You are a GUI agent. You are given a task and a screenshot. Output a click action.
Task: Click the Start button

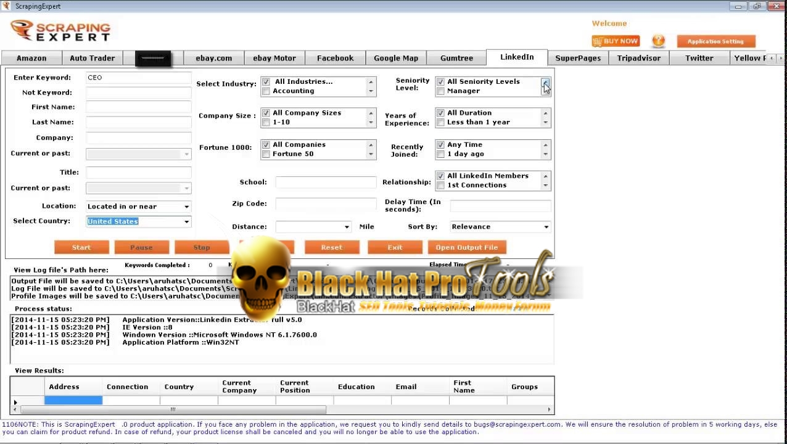(81, 247)
